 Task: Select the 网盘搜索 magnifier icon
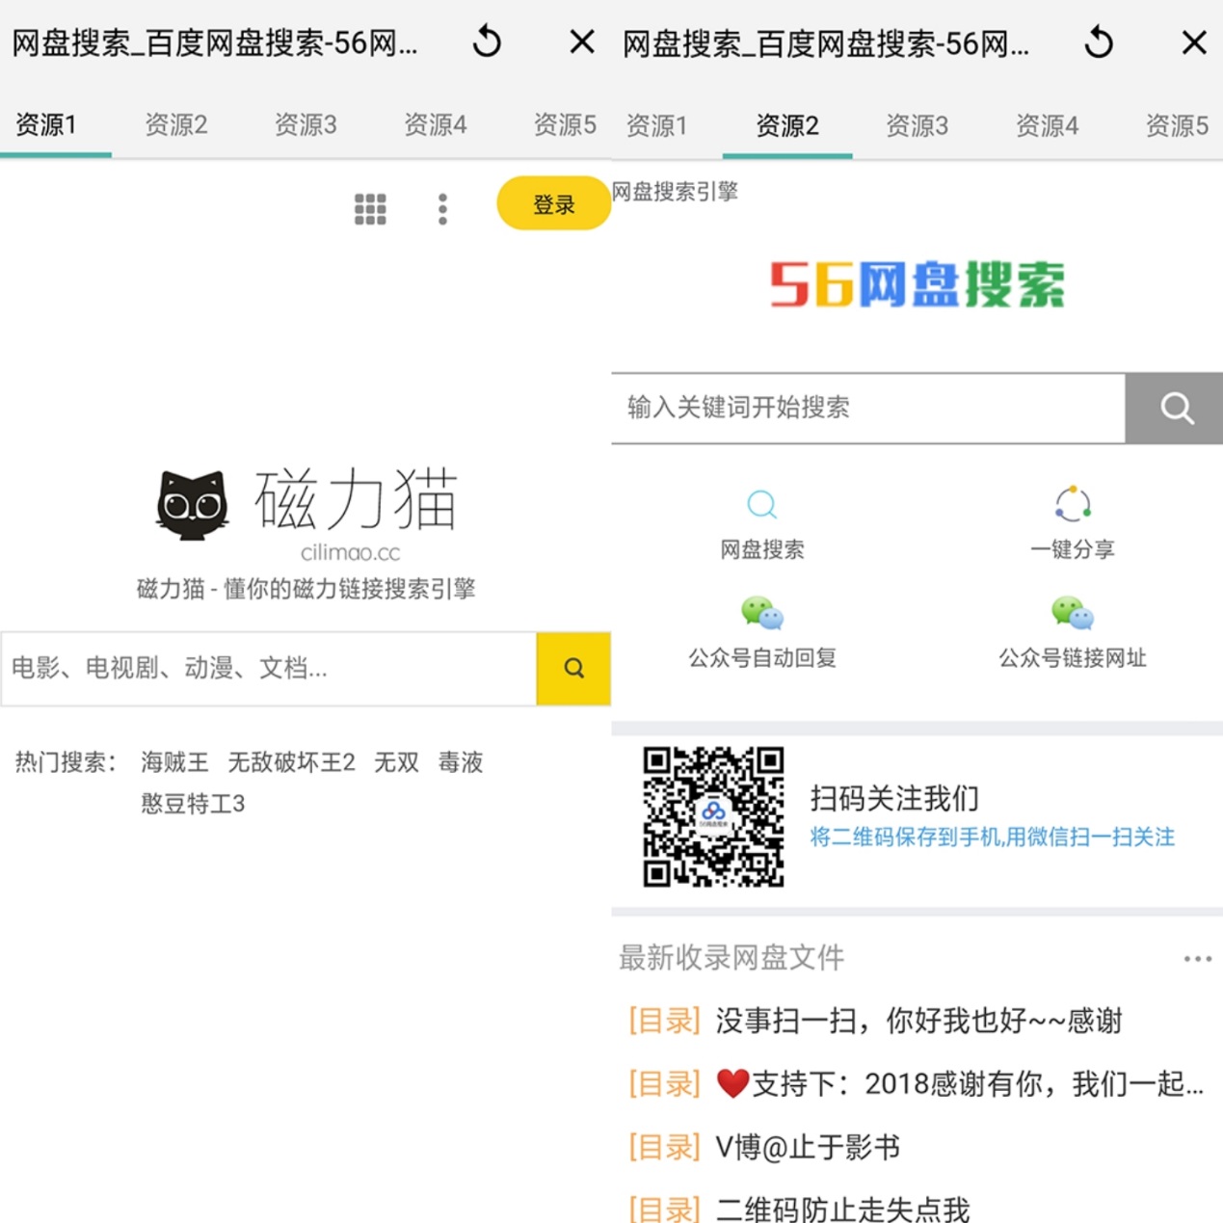[761, 504]
